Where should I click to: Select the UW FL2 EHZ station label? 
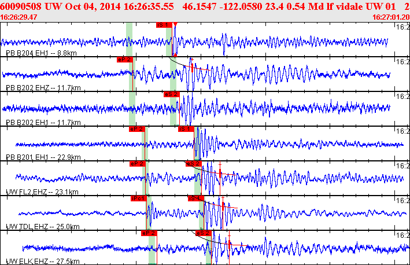(x=42, y=192)
